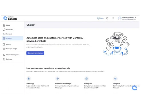143x107 pixels.
Task: Open Package usage in the sidebar
Action: (x=12, y=49)
